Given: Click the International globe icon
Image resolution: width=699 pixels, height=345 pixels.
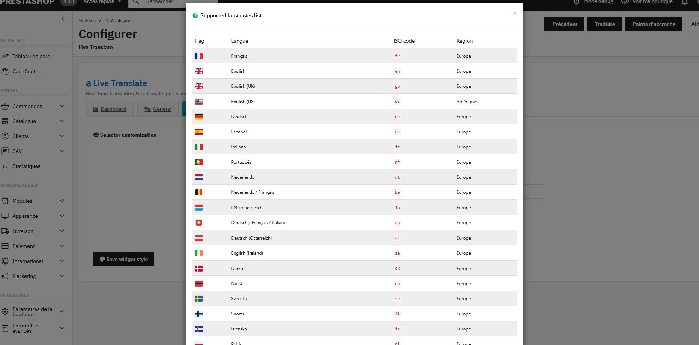Looking at the screenshot, I should click(5, 261).
